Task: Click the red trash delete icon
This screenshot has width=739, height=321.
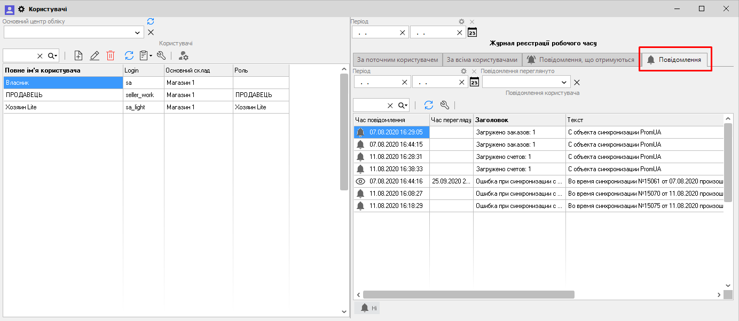Action: pyautogui.click(x=111, y=55)
